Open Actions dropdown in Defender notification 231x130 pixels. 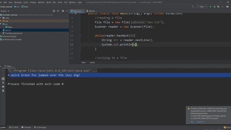click(201, 122)
